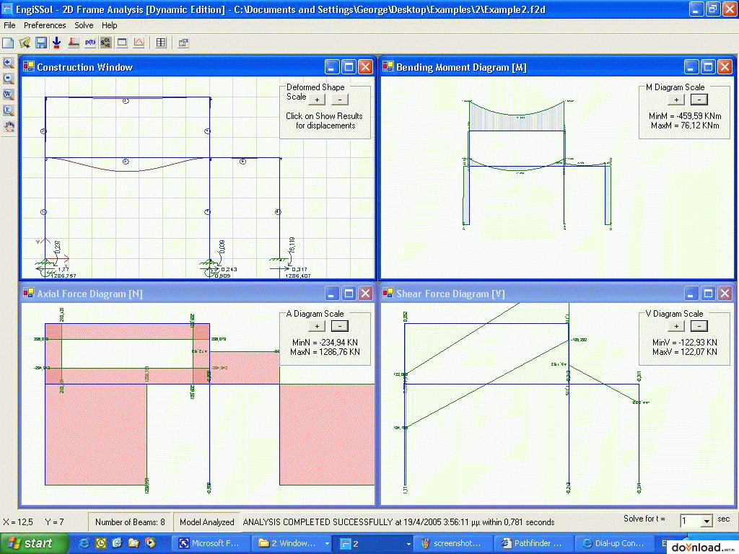Decrease the M Diagram Scale with minus
The image size is (739, 554).
(x=699, y=100)
